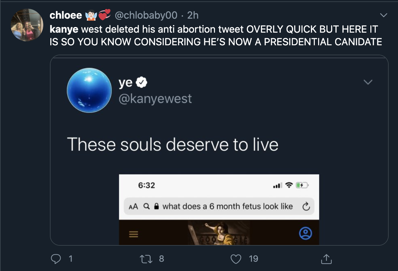The height and width of the screenshot is (271, 398).
Task: Expand chloee's tweet options chevron
Action: pyautogui.click(x=383, y=15)
